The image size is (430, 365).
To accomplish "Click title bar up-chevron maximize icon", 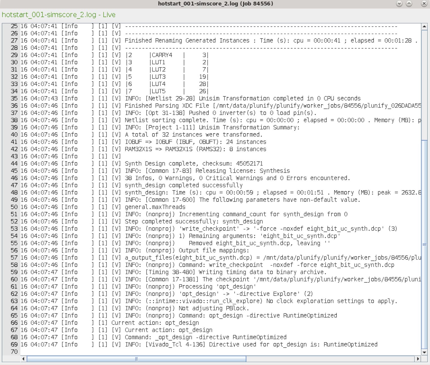I will click(409, 4).
